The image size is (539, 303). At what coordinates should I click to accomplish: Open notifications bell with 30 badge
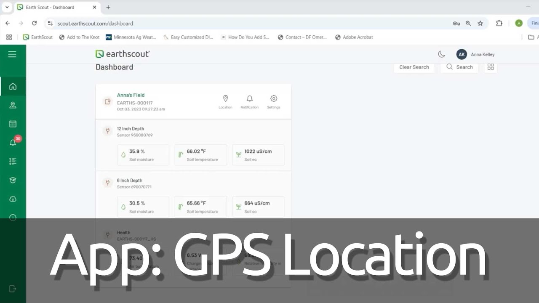point(13,142)
